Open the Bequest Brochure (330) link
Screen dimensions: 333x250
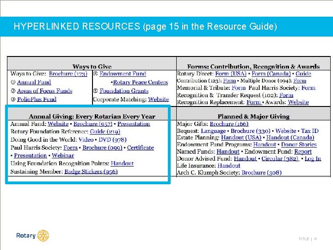tap(250, 131)
